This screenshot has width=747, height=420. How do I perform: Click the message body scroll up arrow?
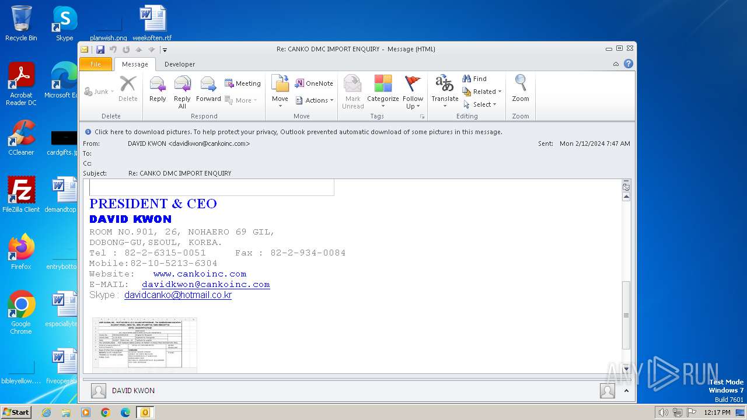[626, 197]
